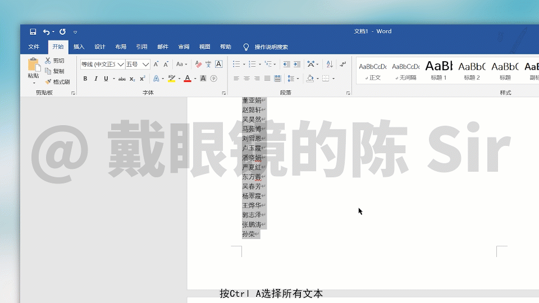Toggle Bold formatting

click(85, 79)
